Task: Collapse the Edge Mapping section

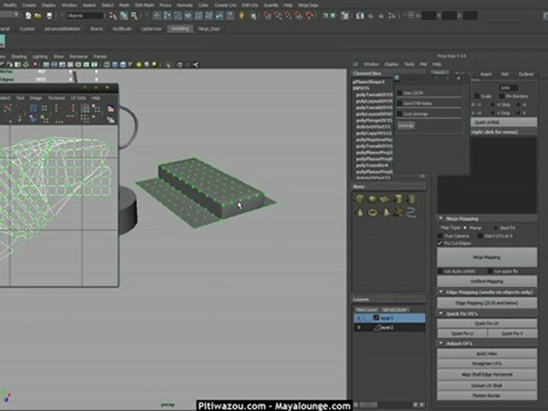Action: click(441, 292)
